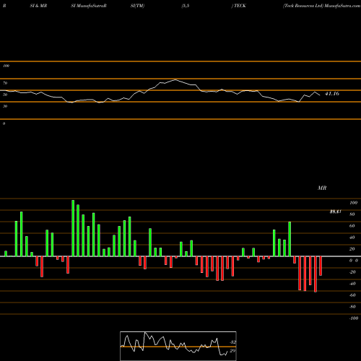The height and width of the screenshot is (361, 361).
Task: Click the peak of the RSI line
Action: click(175, 79)
